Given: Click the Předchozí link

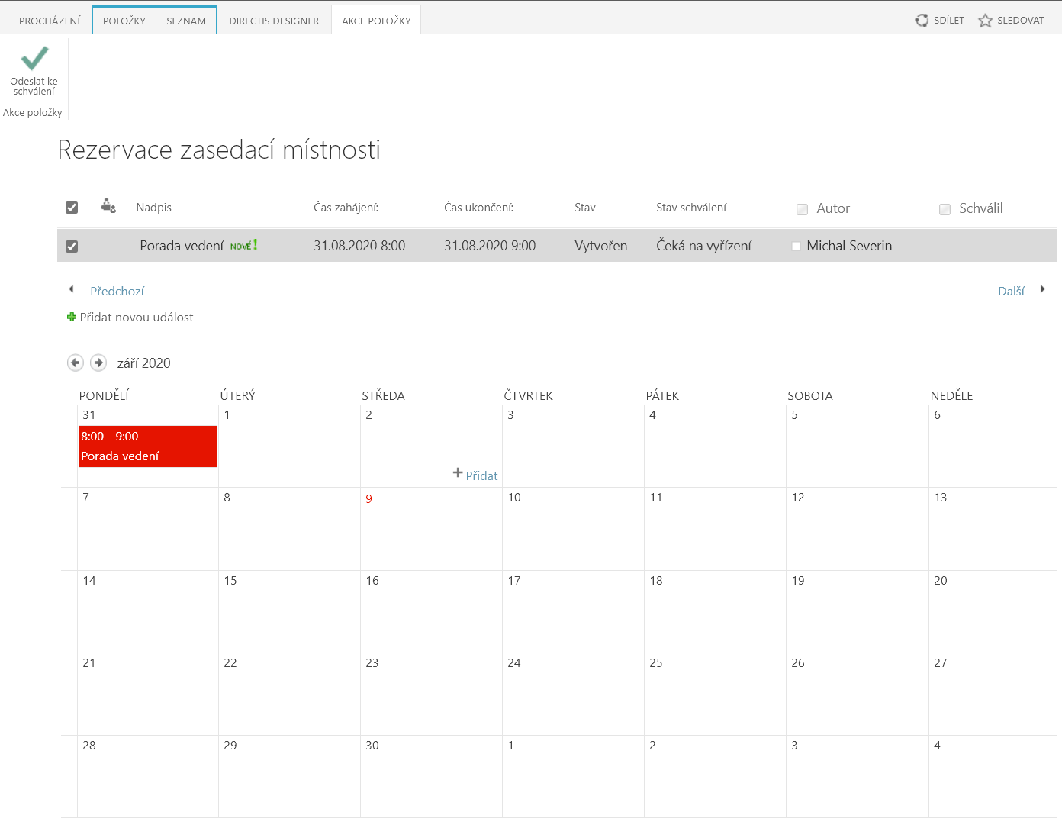Looking at the screenshot, I should 117,291.
